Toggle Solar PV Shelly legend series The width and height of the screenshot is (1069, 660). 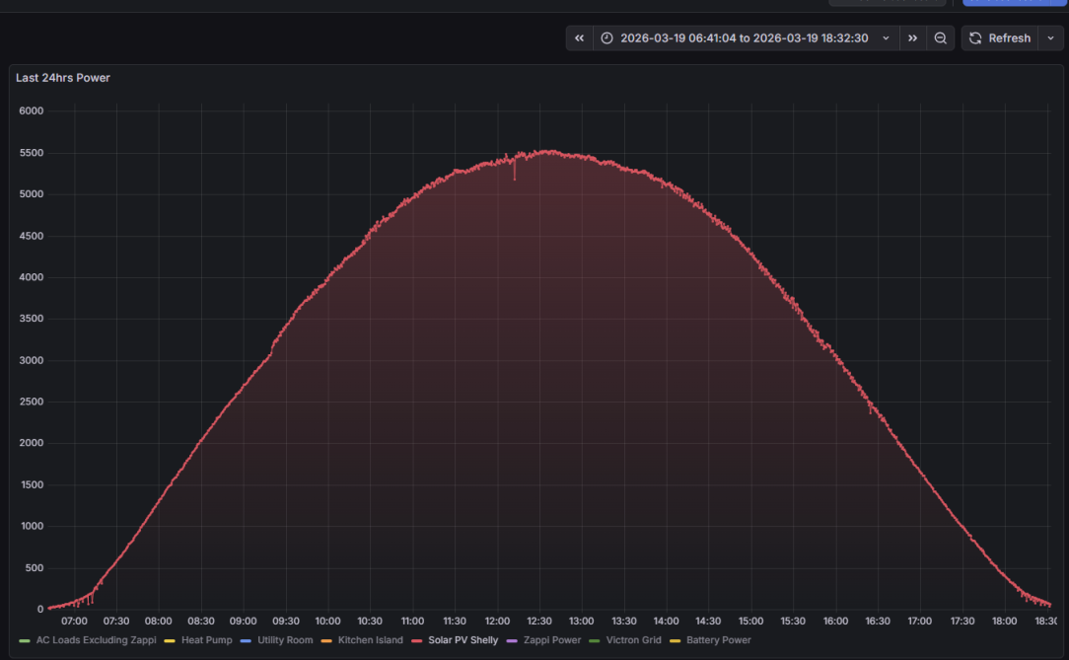[463, 640]
